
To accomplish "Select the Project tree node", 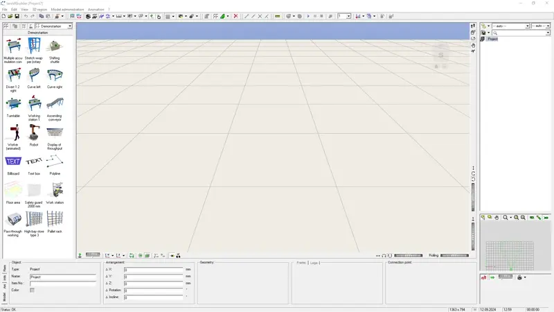I will pyautogui.click(x=492, y=39).
